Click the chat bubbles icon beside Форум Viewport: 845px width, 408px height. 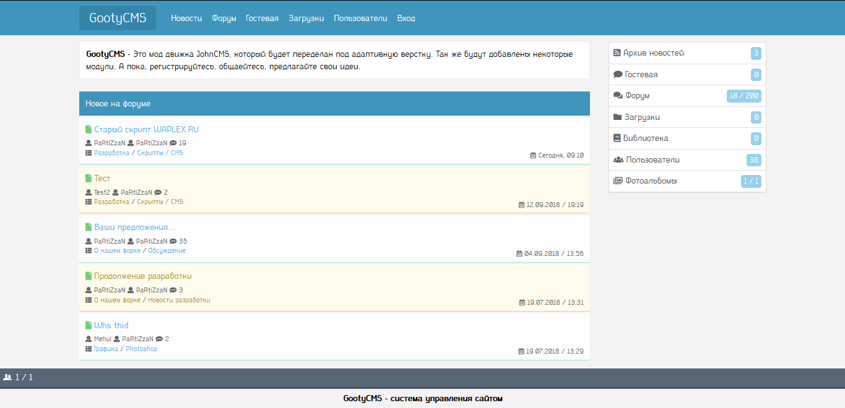(618, 96)
